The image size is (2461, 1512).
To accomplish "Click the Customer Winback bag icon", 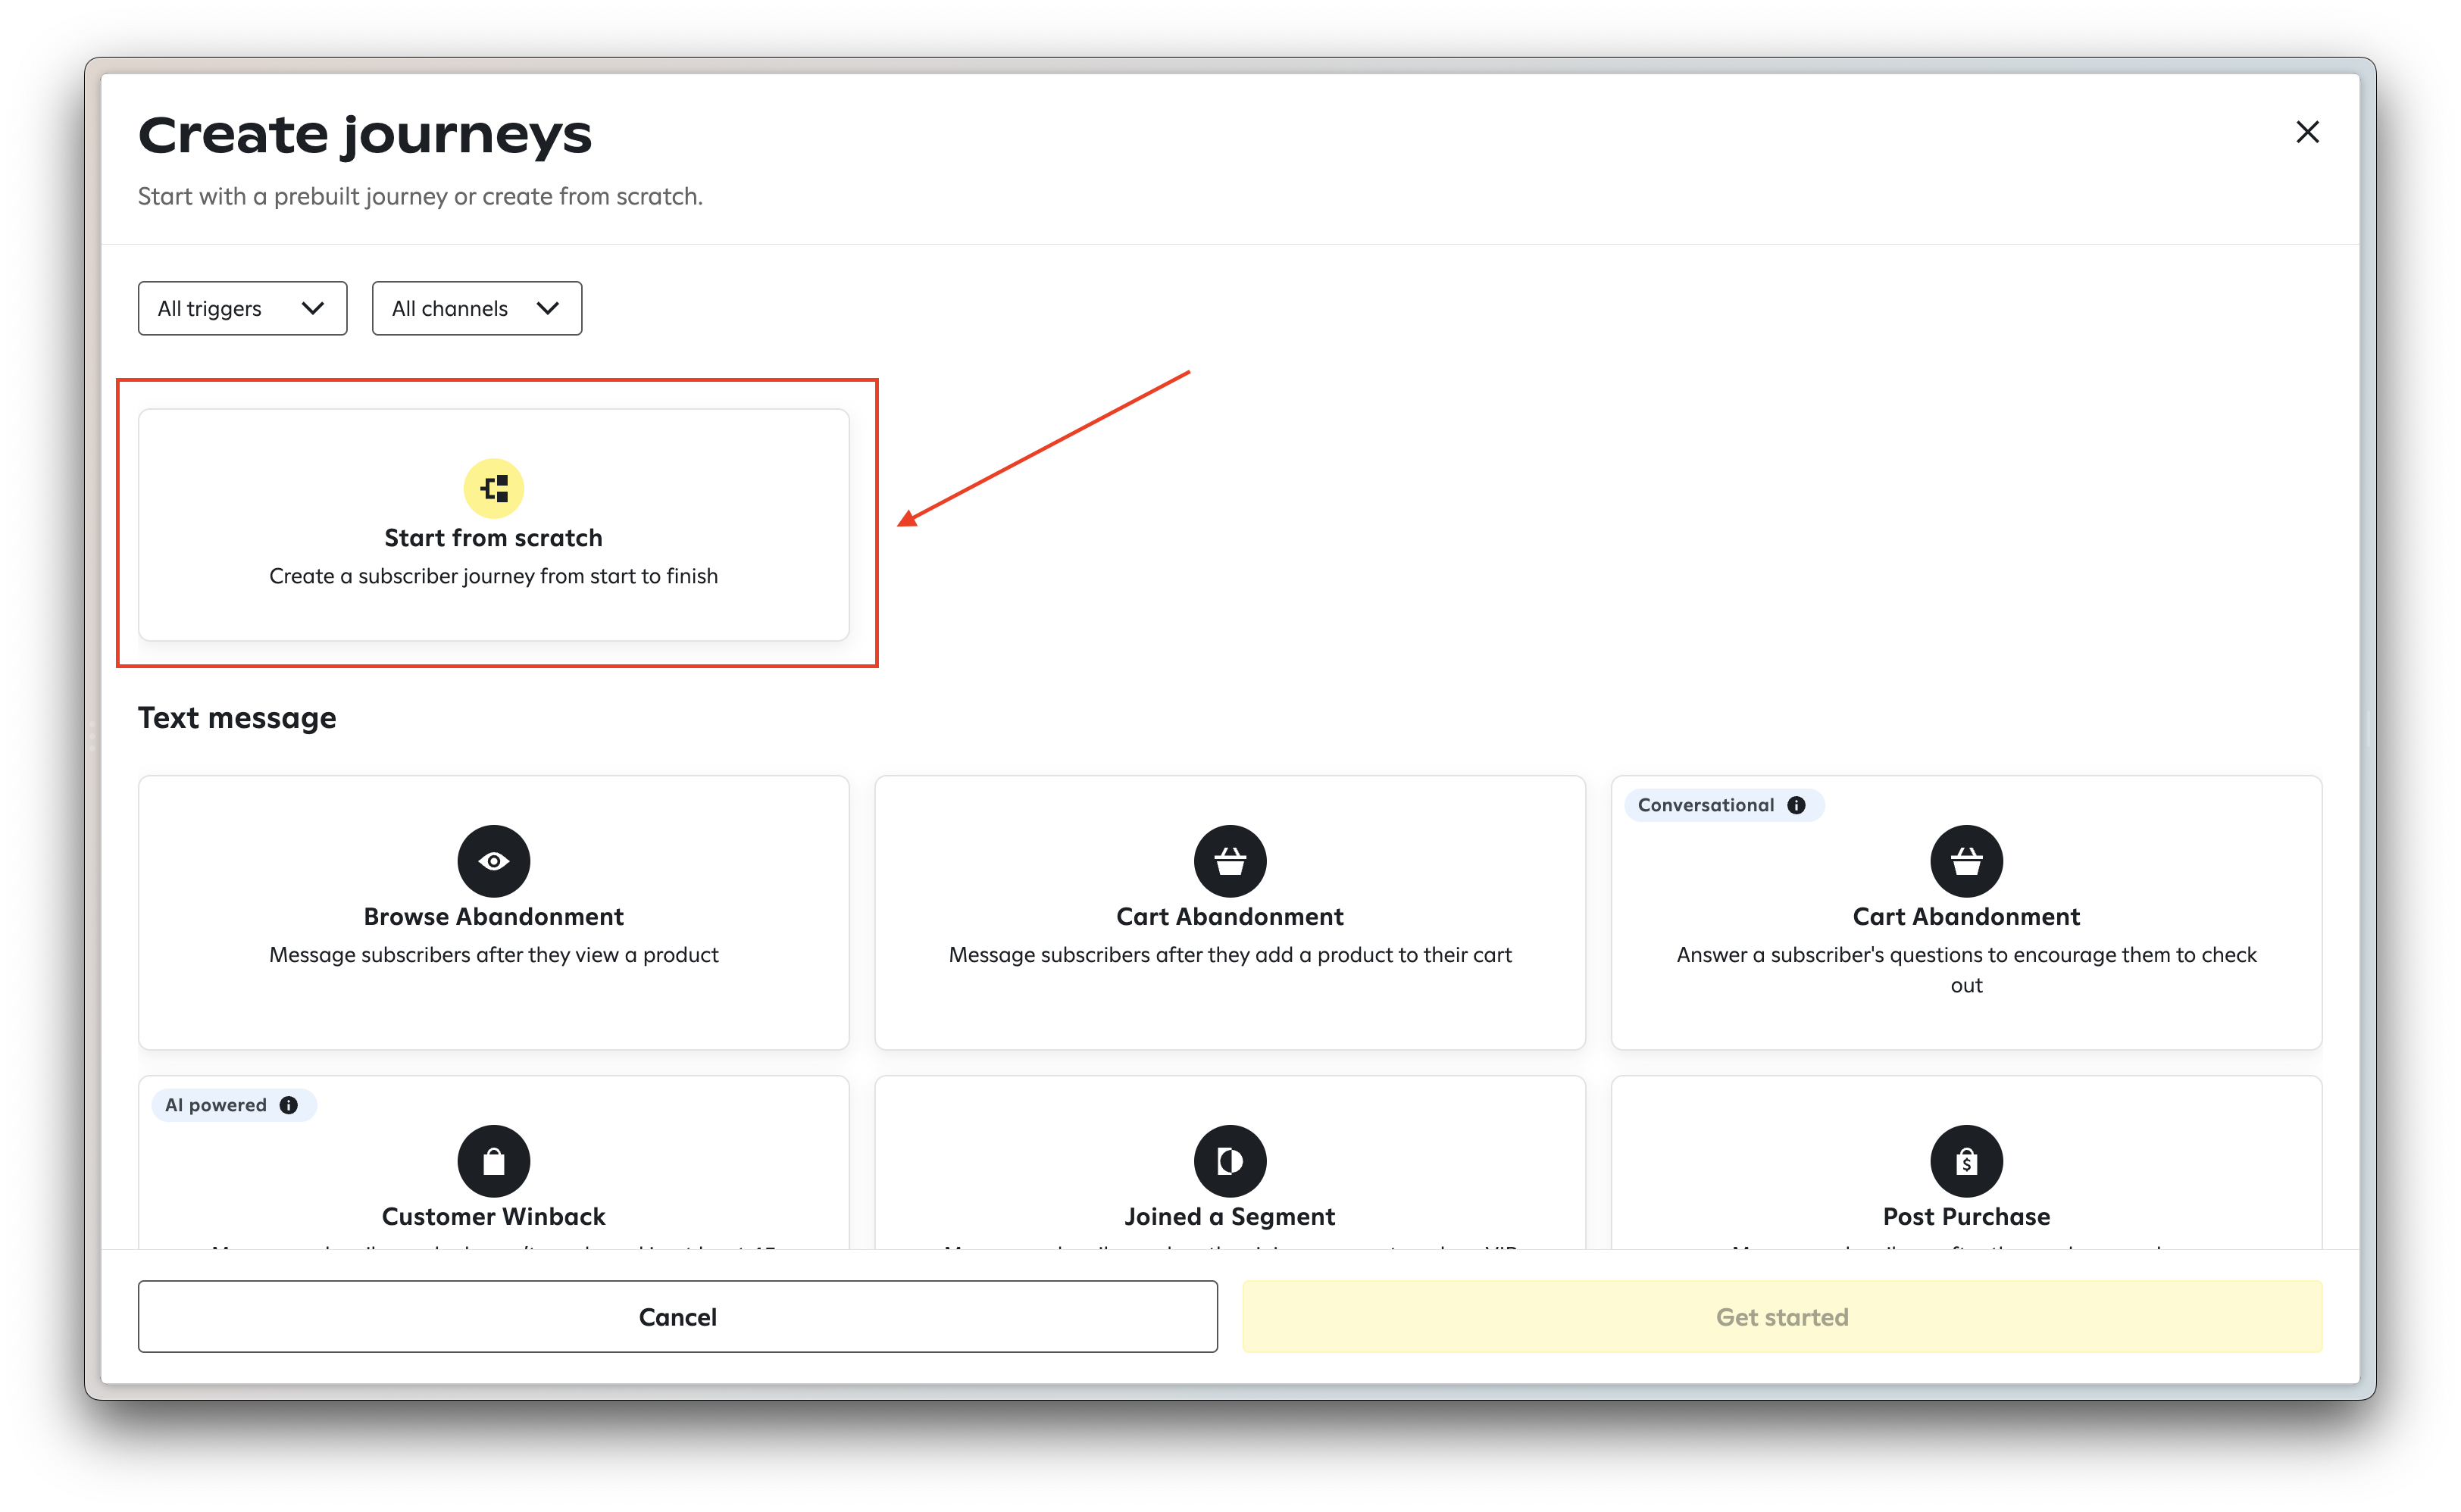I will point(493,1161).
